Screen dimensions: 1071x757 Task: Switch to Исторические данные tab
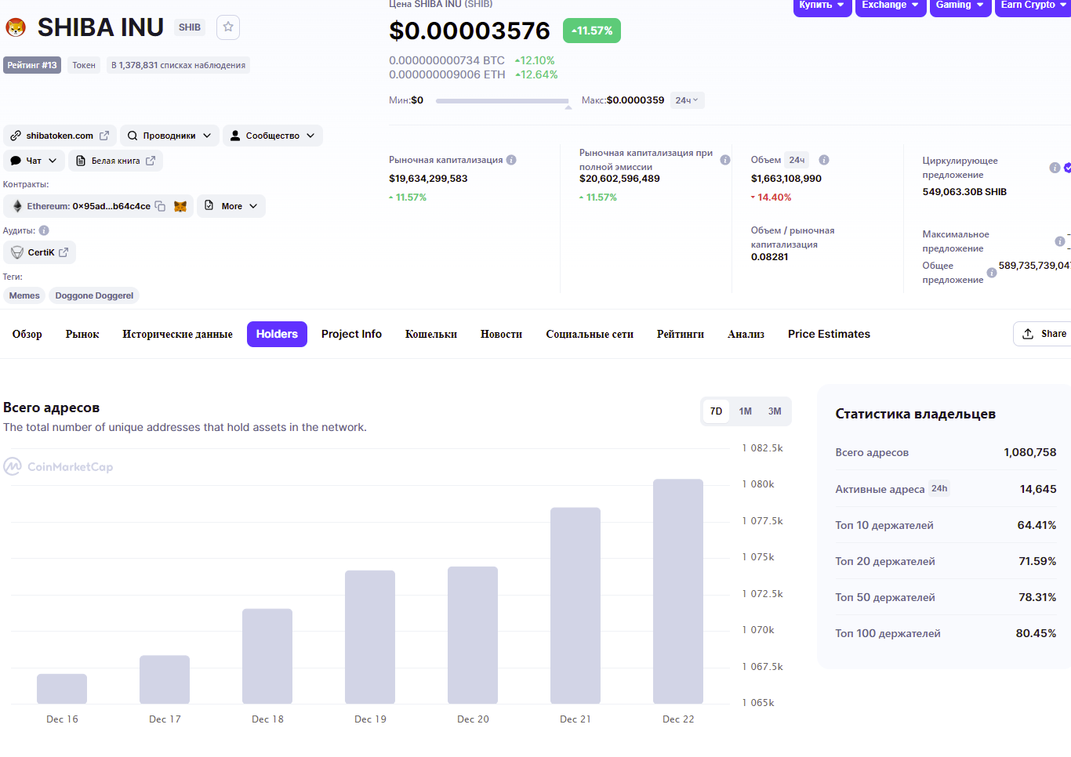(x=177, y=334)
